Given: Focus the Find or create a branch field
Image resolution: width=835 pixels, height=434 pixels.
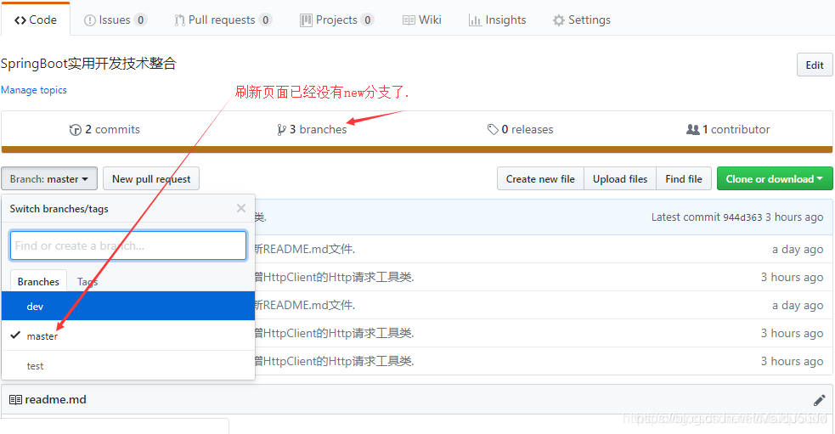Looking at the screenshot, I should pos(127,245).
